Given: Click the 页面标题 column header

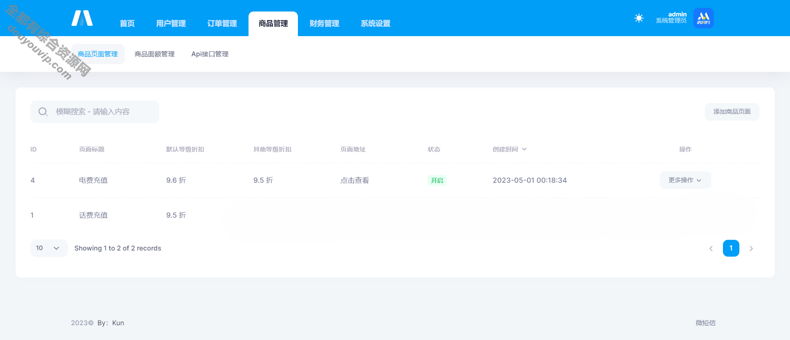Looking at the screenshot, I should (x=92, y=149).
